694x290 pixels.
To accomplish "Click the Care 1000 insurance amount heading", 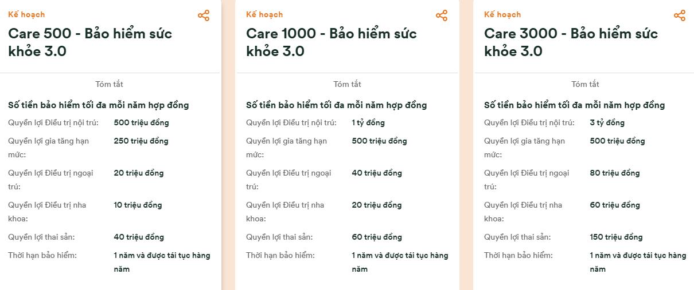I will click(337, 105).
